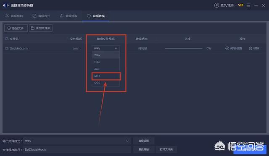Click the 添加文件 button
269x156 pixels.
coord(16,28)
